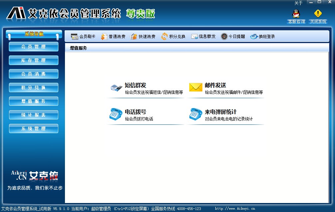
Task: Open 库存管理 in the navigation sidebar
Action: tap(34, 61)
